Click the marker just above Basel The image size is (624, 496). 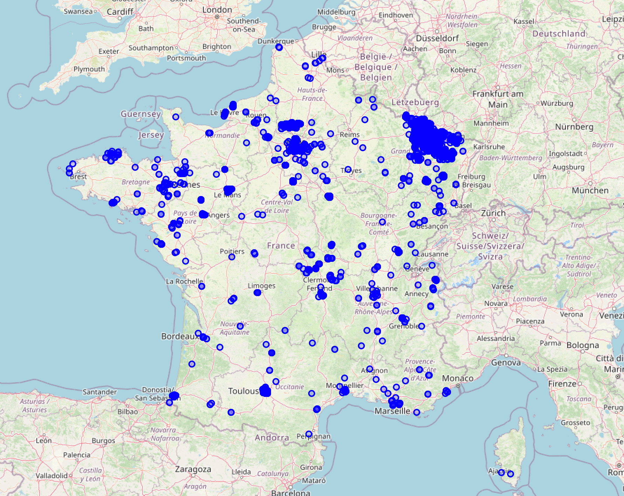tap(454, 203)
